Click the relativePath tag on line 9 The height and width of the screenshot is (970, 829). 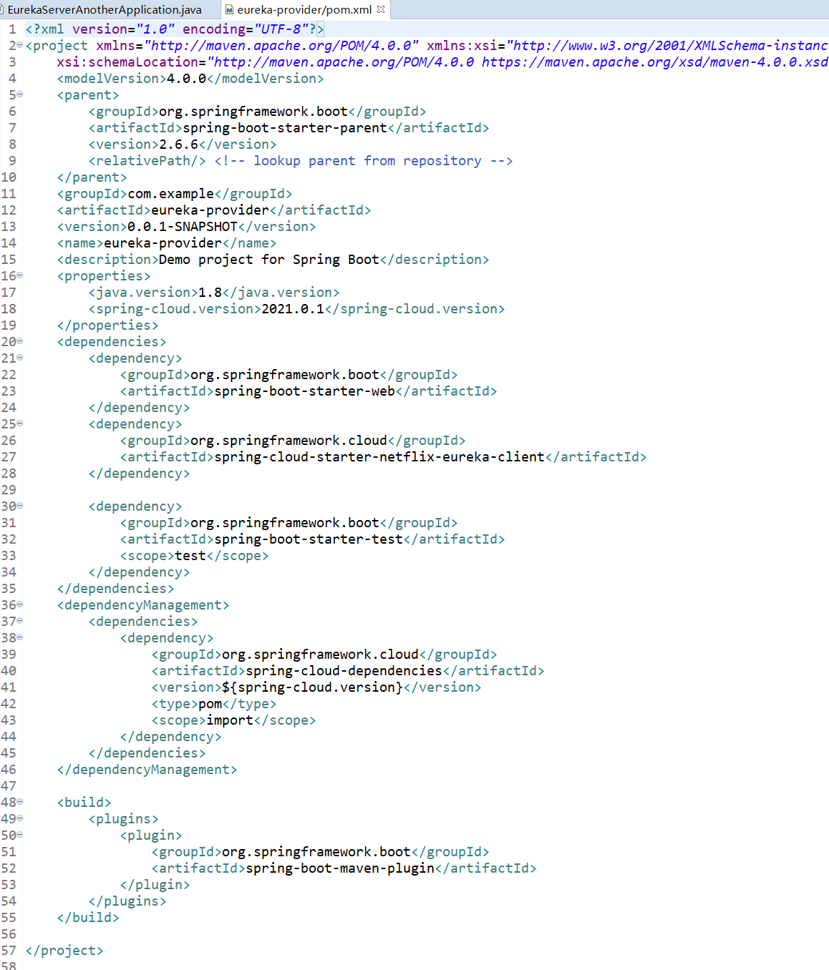click(147, 161)
